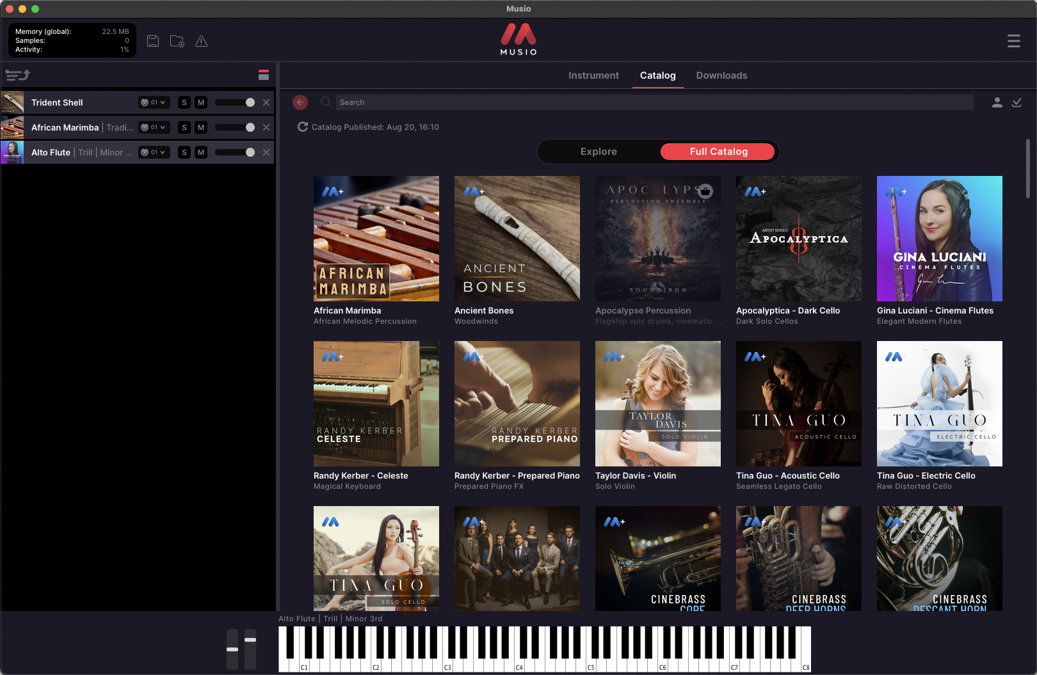Open MIDI channel dropdown for African Marimba
This screenshot has height=675, width=1037.
tap(154, 127)
